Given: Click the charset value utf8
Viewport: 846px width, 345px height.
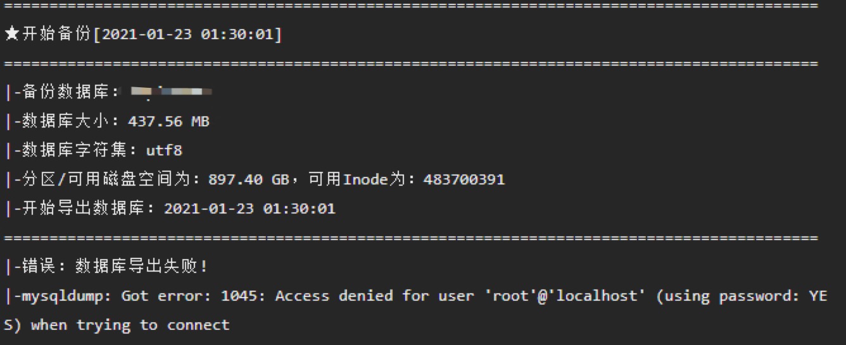Looking at the screenshot, I should [x=164, y=150].
